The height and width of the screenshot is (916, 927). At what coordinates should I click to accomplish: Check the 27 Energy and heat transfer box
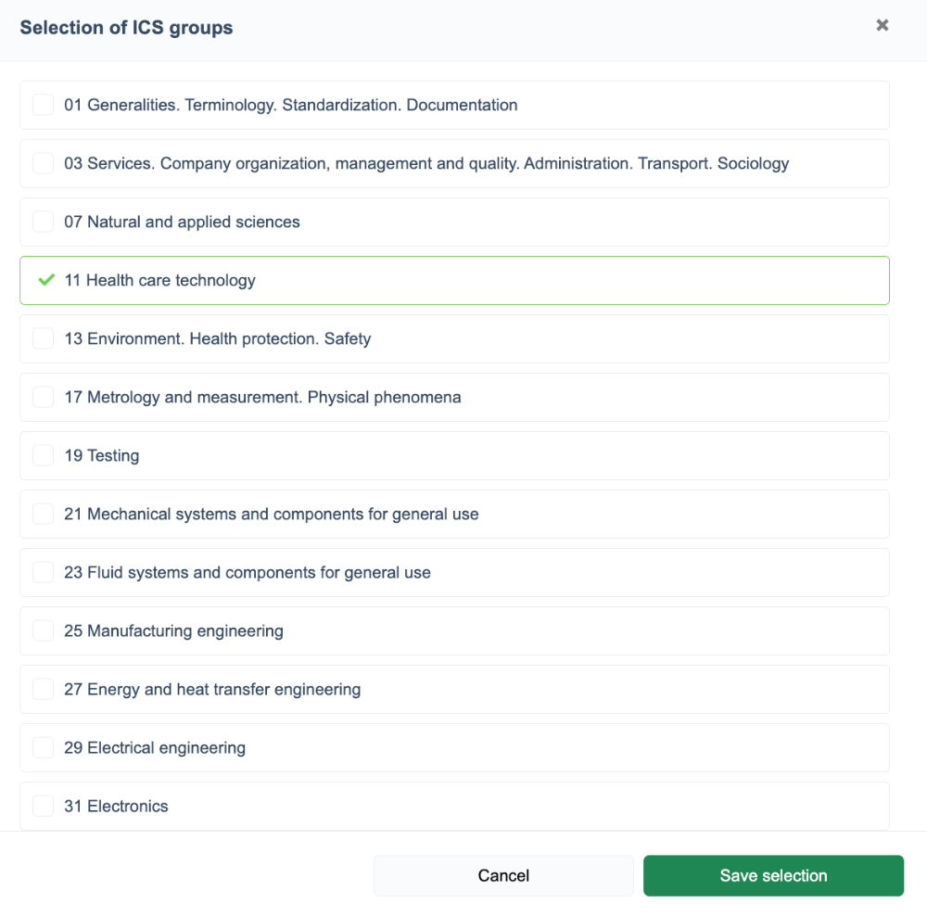44,689
